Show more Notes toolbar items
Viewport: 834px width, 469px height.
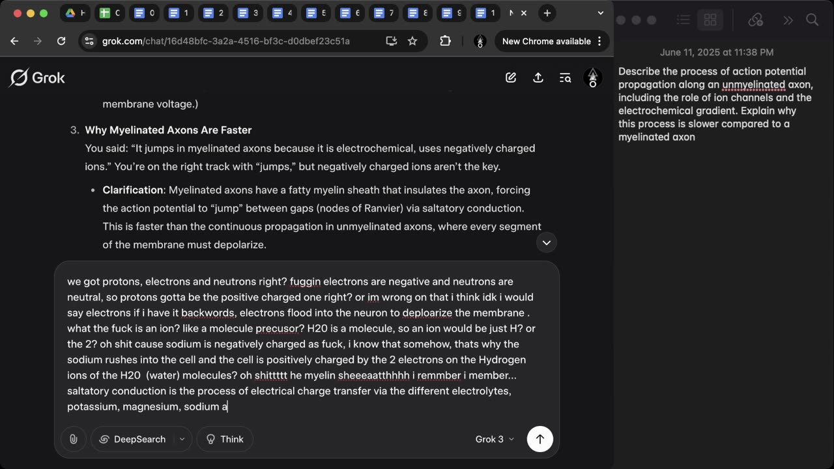coord(788,20)
